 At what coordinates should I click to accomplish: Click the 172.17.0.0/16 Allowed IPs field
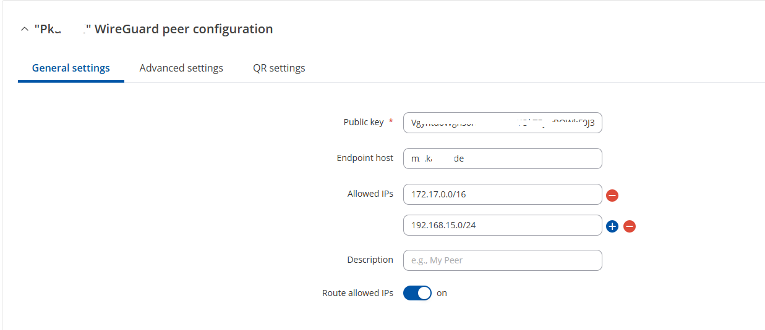click(x=502, y=194)
